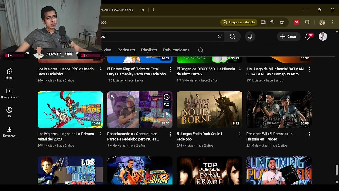The height and width of the screenshot is (191, 339).
Task: Close the Buscar con Google tab
Action: tap(143, 10)
